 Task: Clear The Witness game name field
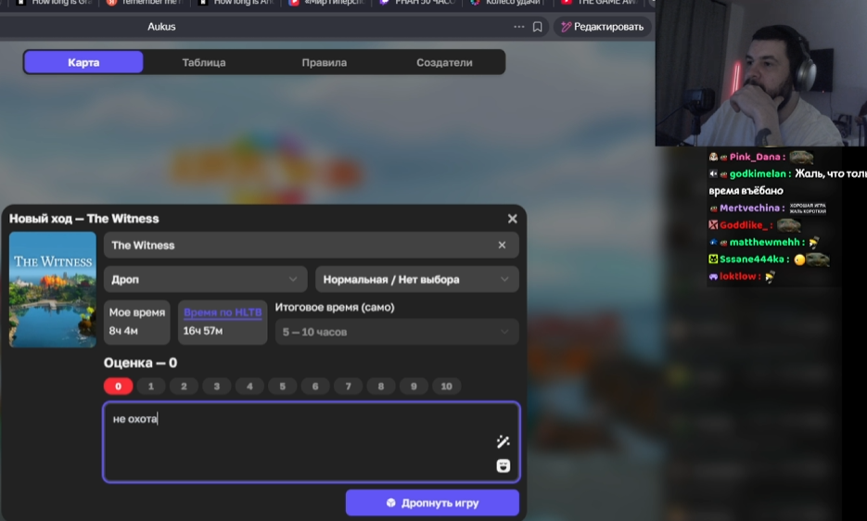pyautogui.click(x=502, y=245)
